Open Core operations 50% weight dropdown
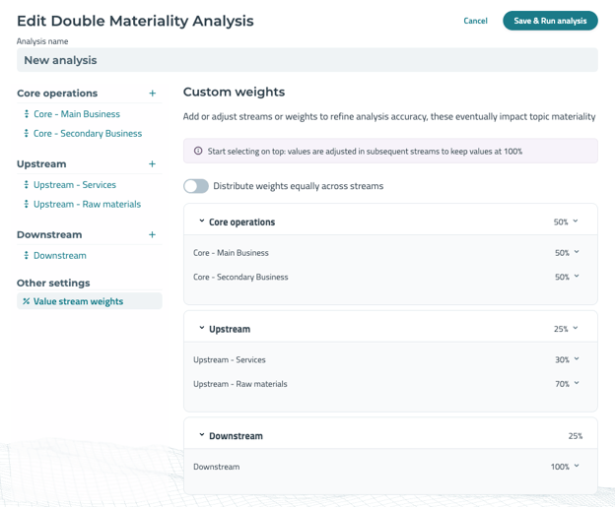 566,222
